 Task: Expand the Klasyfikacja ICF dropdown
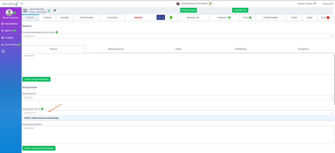click(x=178, y=97)
